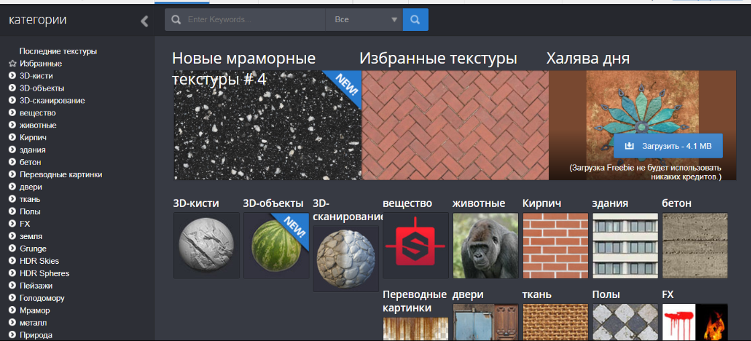Select Природа in the sidebar list
Viewport: 751px width, 341px height.
click(36, 335)
